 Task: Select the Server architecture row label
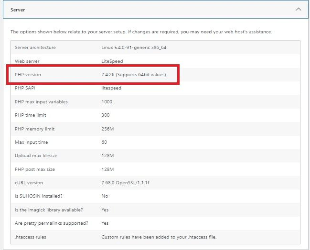[35, 48]
